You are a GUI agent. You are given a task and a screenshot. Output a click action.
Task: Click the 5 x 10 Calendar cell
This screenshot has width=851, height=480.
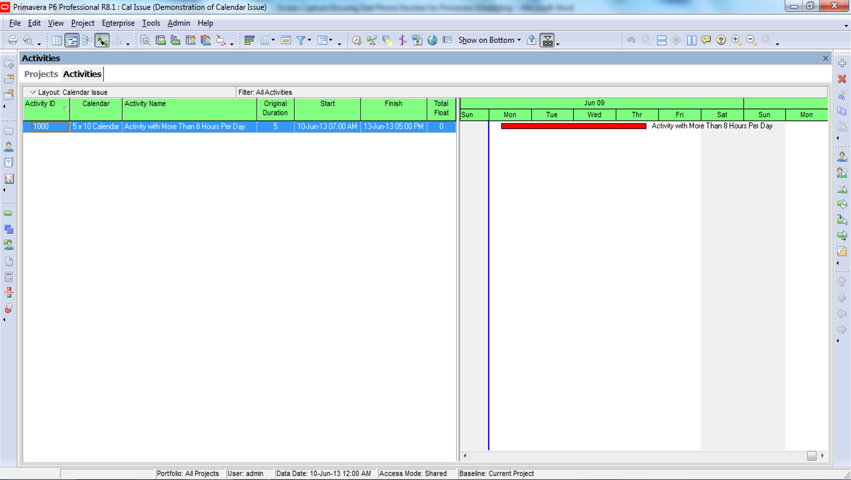pyautogui.click(x=96, y=126)
